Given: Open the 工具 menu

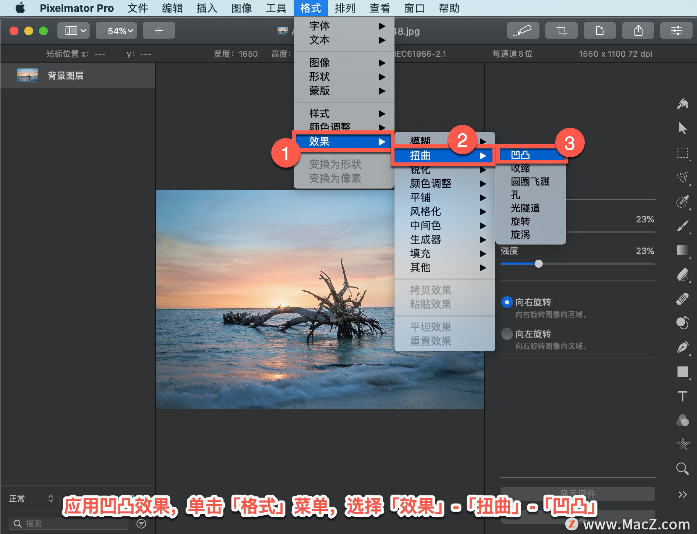Looking at the screenshot, I should point(276,8).
